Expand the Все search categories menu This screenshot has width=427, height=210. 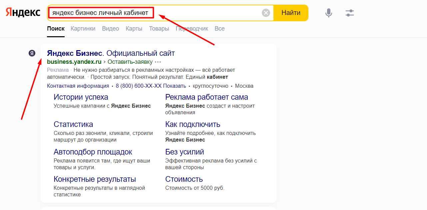coord(219,29)
